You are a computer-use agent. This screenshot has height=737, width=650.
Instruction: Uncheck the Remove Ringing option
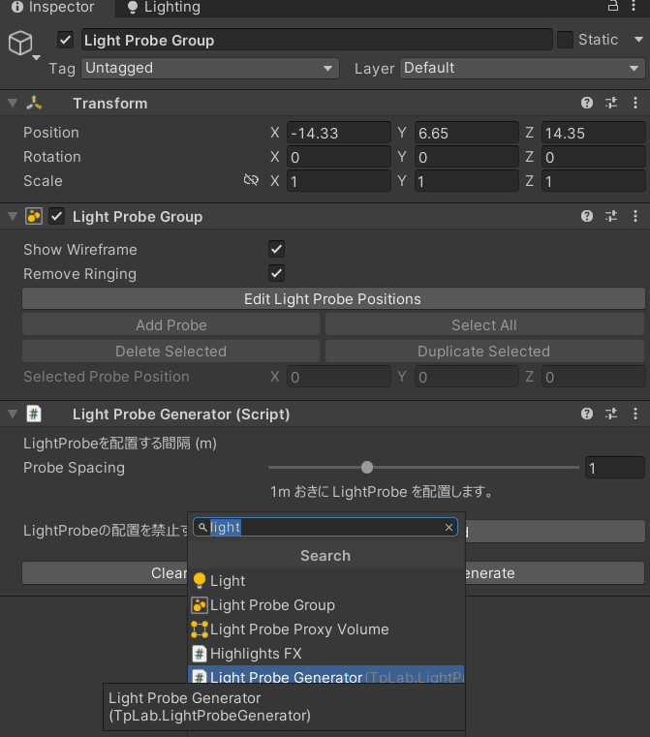pos(277,274)
